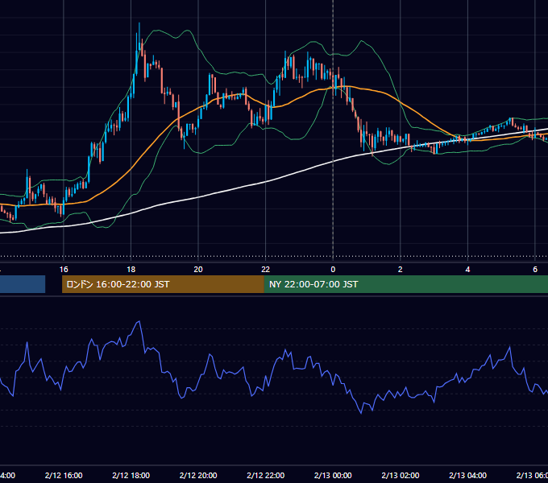Click the 2/12 16:00 time label
The height and width of the screenshot is (483, 548).
pyautogui.click(x=64, y=475)
